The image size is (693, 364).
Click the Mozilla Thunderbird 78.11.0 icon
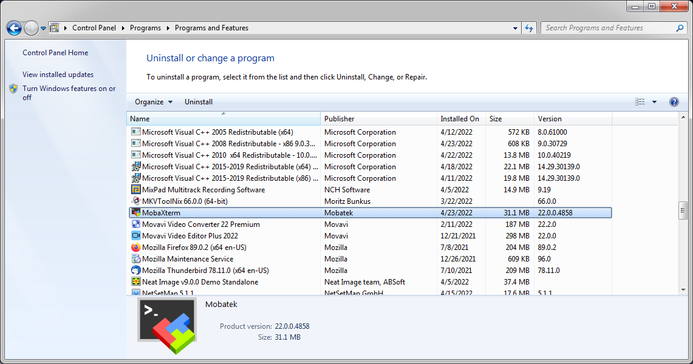click(x=135, y=270)
